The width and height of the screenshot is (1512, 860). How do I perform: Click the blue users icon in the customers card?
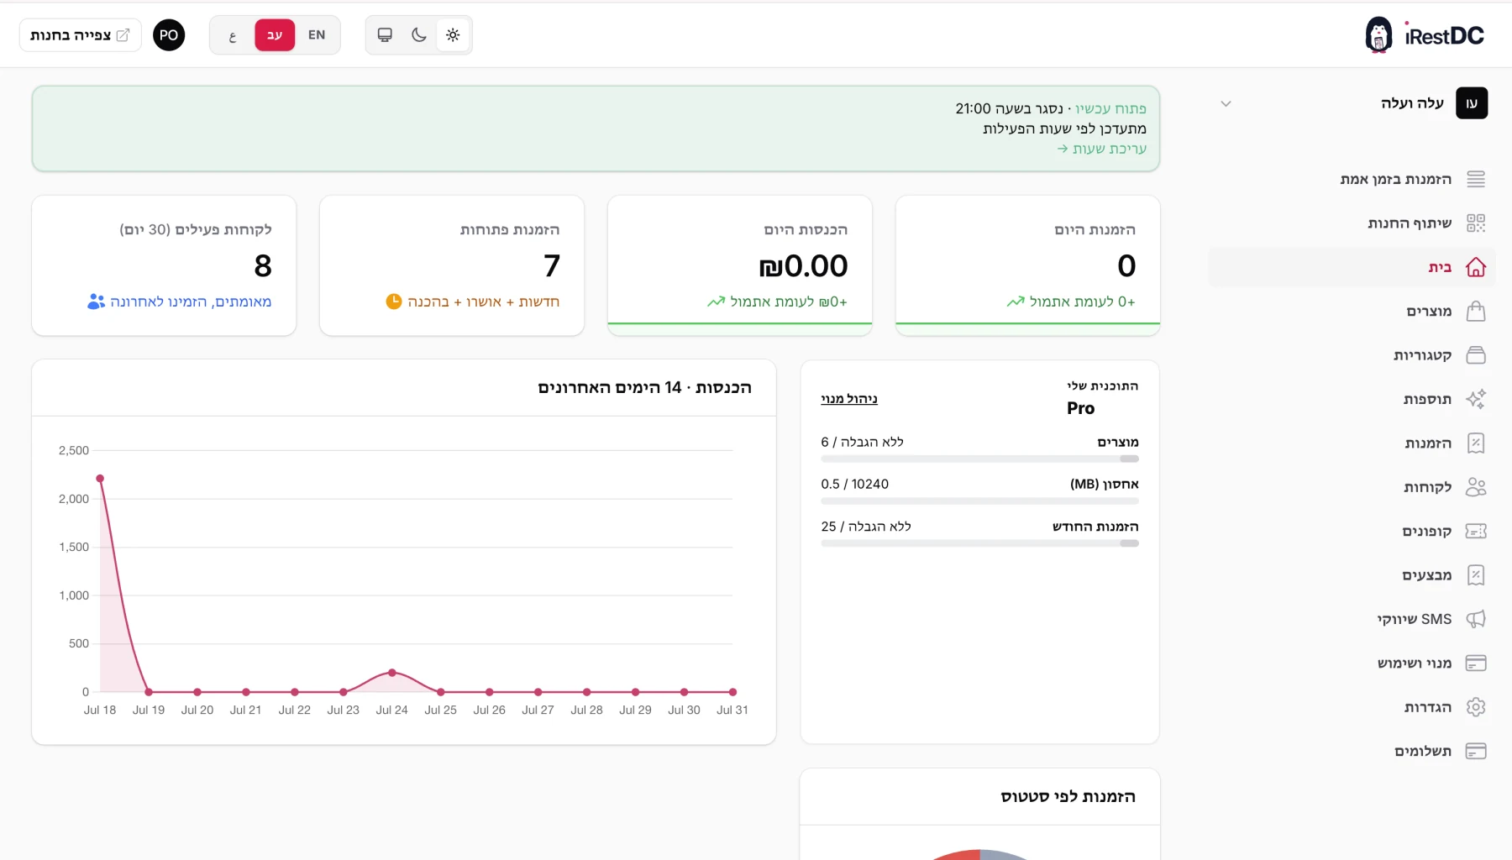pyautogui.click(x=96, y=302)
